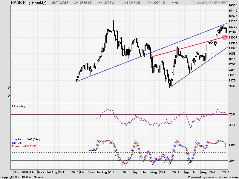239x179 pixels.
Task: Click the 2010 year label on time axis
Action: point(75,172)
